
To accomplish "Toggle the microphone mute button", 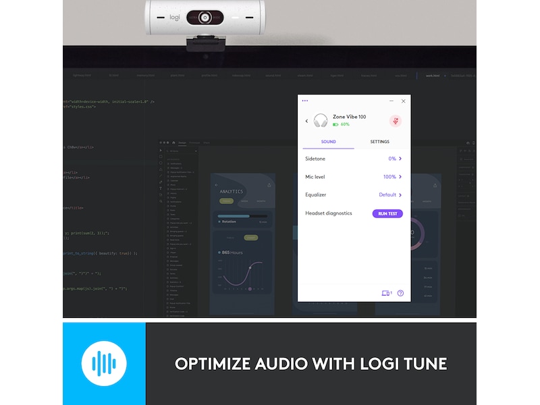I will click(x=396, y=121).
